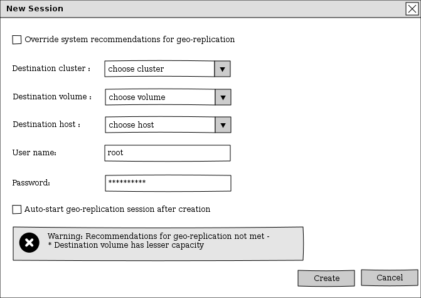Click the 'Auto-start geo-replication session after creation' label
The height and width of the screenshot is (298, 421).
[x=117, y=209]
